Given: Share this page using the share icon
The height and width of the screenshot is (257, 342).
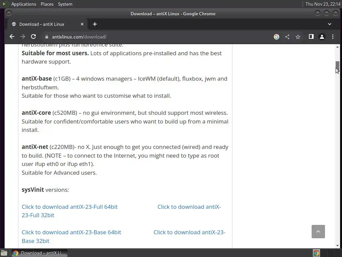Looking at the screenshot, I should click(x=287, y=37).
